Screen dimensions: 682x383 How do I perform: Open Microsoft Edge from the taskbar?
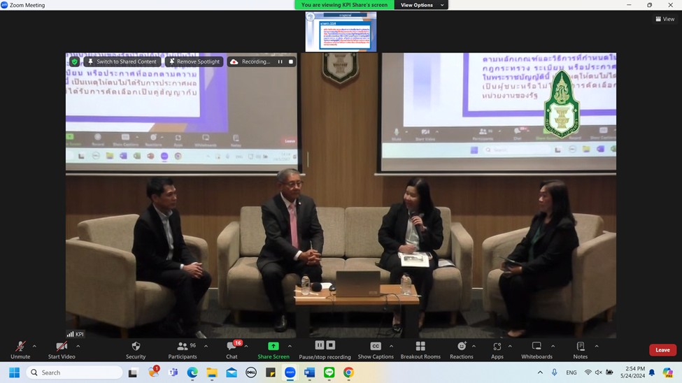[192, 373]
